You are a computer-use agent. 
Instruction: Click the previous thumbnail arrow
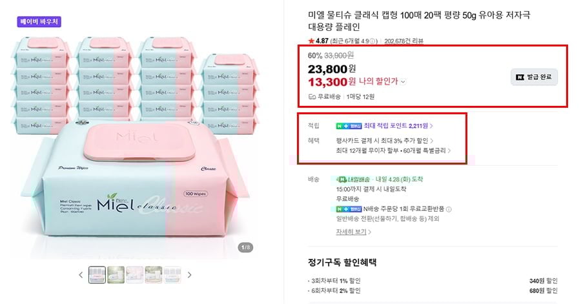pos(81,275)
